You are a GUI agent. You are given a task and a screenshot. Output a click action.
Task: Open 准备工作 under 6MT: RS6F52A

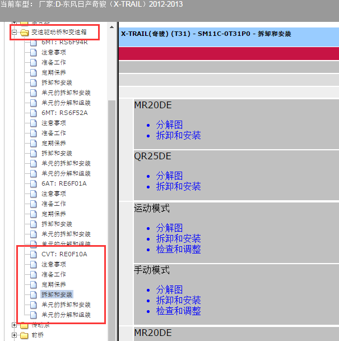[x=54, y=133]
